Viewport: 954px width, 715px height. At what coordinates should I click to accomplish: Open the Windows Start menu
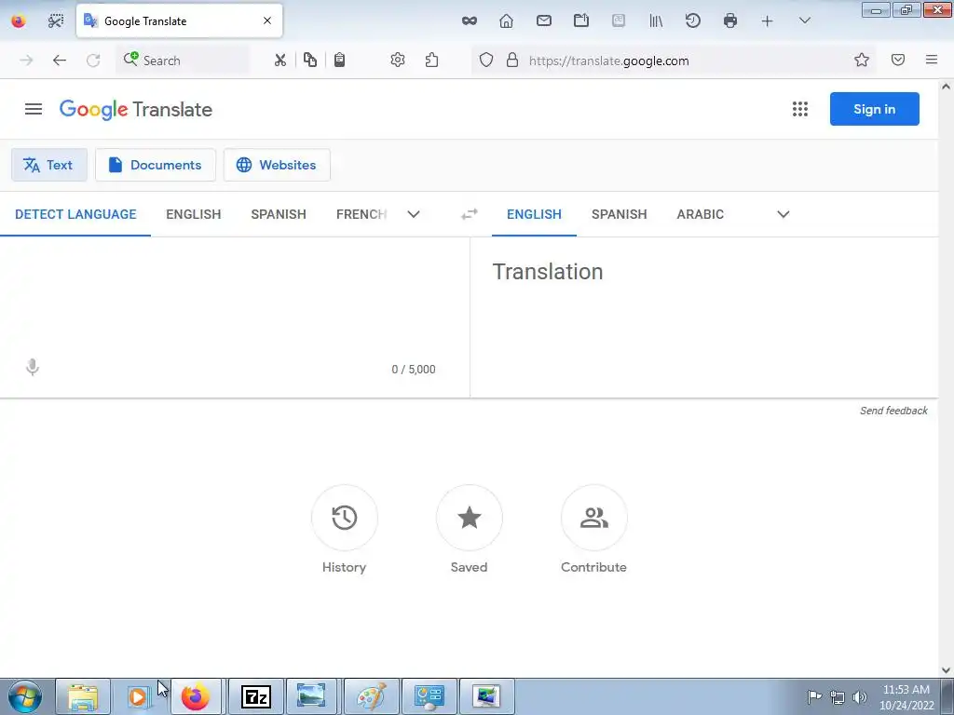point(25,696)
